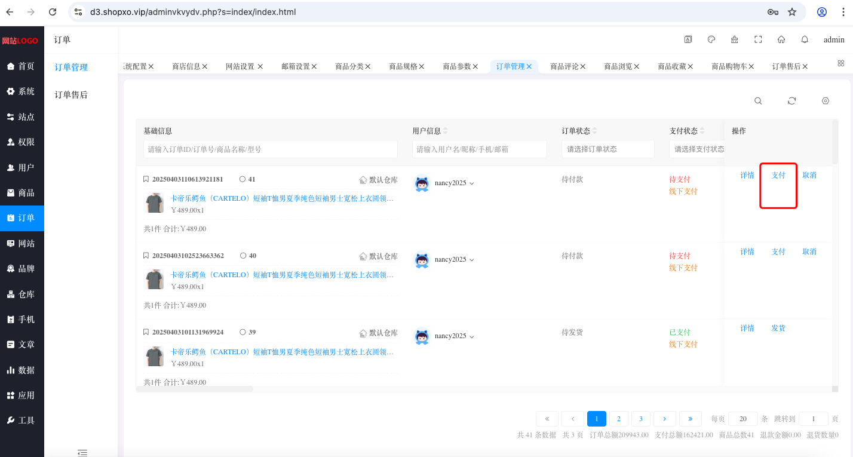Expand nancy2025 chevron in order 41 row
The width and height of the screenshot is (853, 457).
coord(472,183)
